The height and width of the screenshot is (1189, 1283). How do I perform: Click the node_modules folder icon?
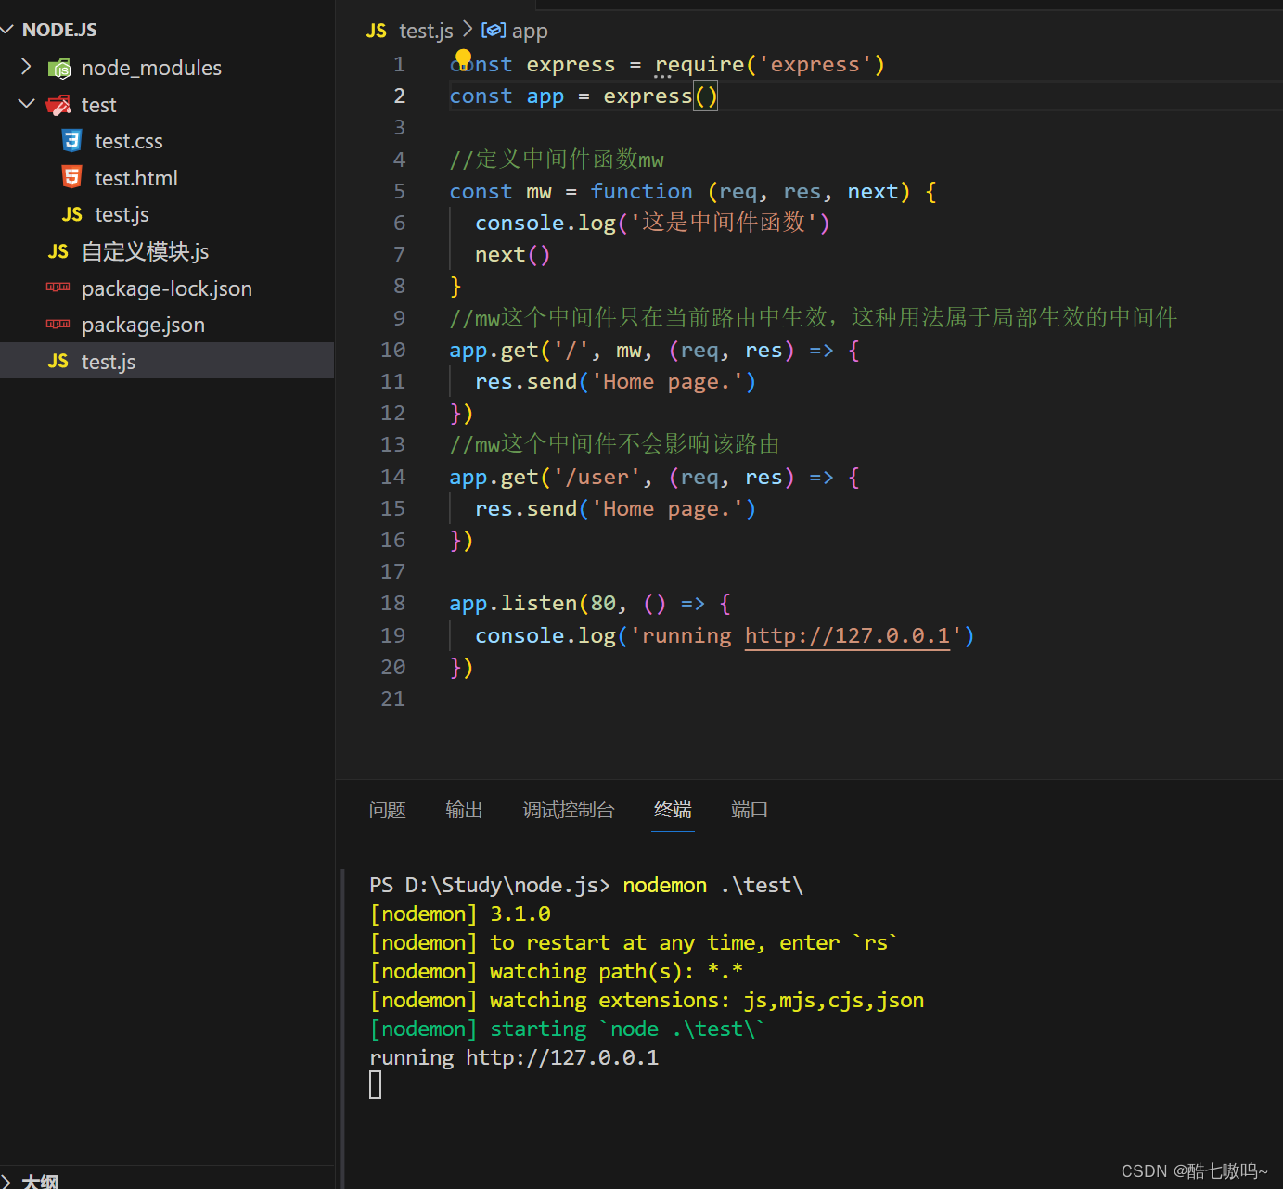pyautogui.click(x=59, y=68)
